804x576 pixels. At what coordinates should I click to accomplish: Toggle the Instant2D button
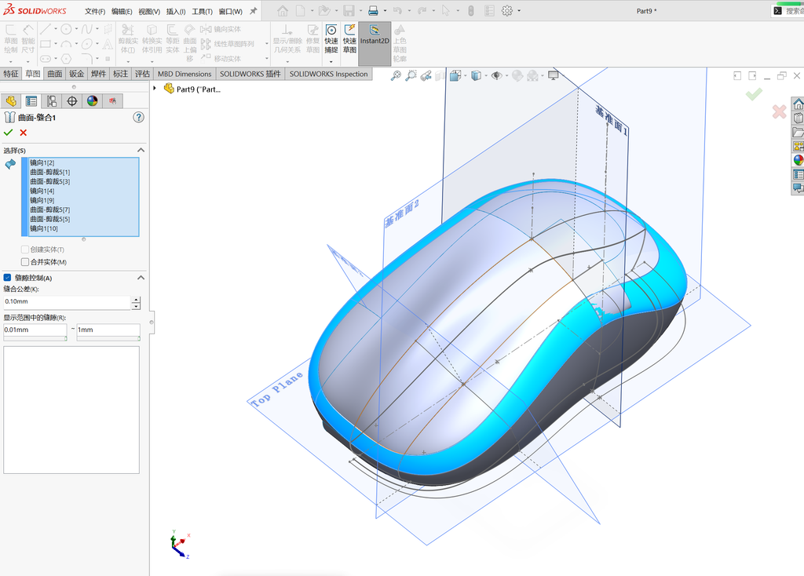(x=375, y=43)
